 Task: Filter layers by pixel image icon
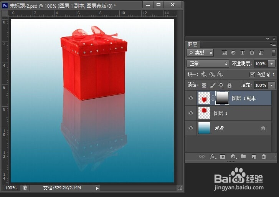(224, 53)
